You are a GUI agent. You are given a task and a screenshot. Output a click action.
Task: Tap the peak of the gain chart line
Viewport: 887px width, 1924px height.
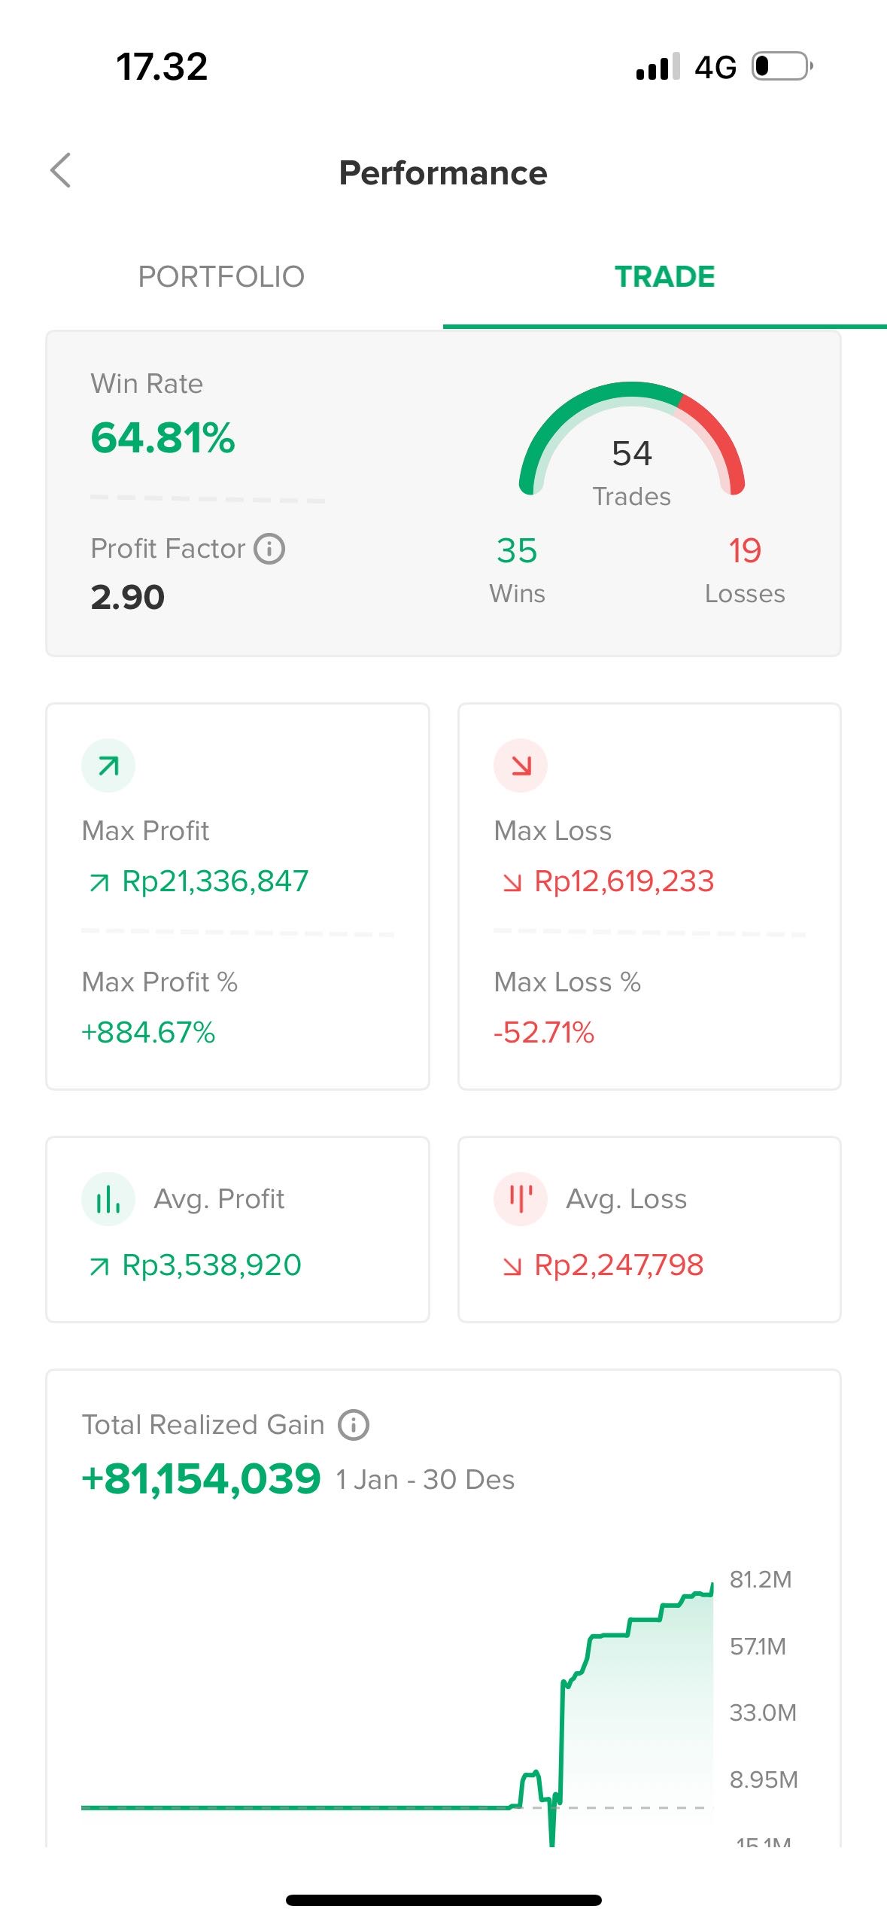711,1585
